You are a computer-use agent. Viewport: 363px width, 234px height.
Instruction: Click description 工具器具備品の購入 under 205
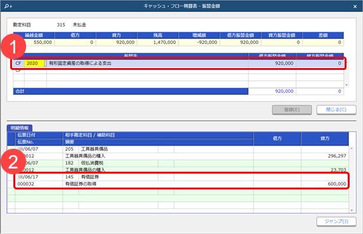click(85, 156)
